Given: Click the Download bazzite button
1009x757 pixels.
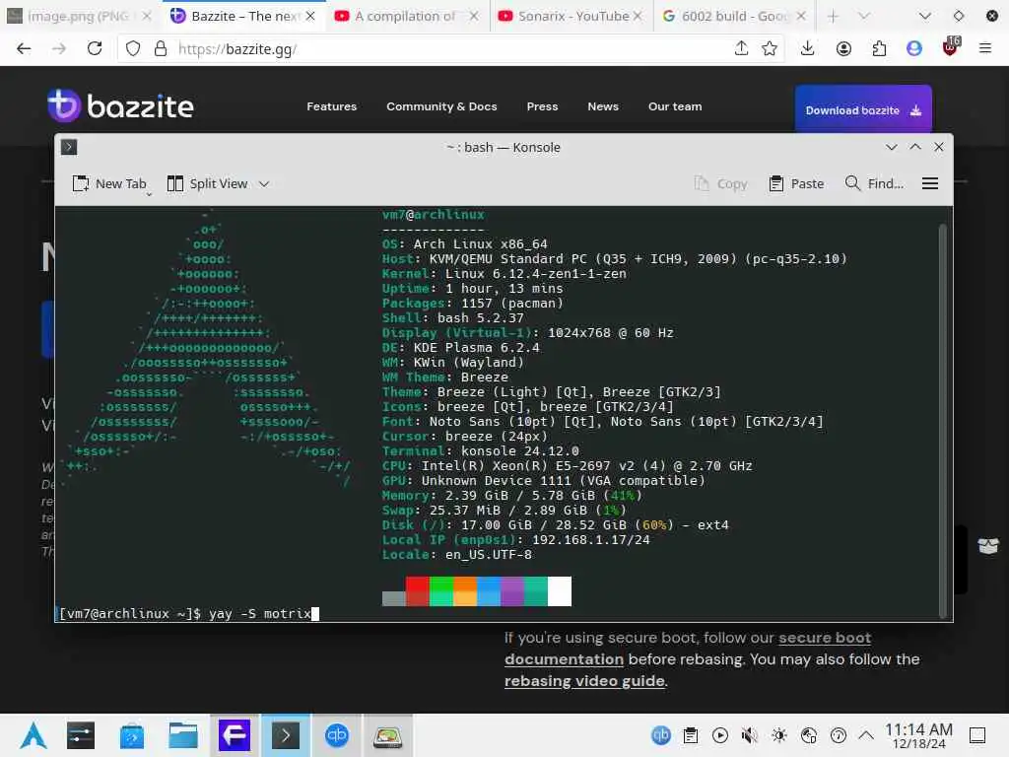Looking at the screenshot, I should click(x=863, y=110).
